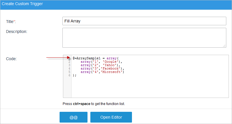Click line number 4 in code gutter
This screenshot has width=232, height=124.
click(x=69, y=68)
